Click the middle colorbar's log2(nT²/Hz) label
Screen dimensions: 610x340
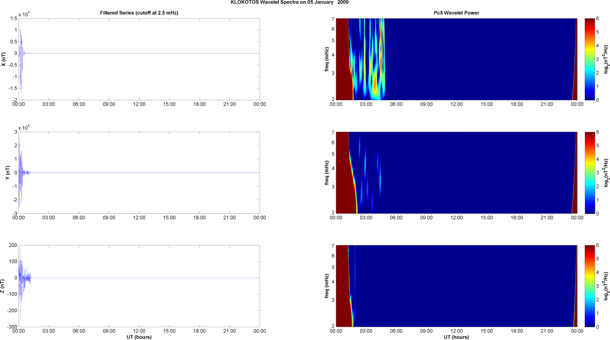pyautogui.click(x=606, y=173)
